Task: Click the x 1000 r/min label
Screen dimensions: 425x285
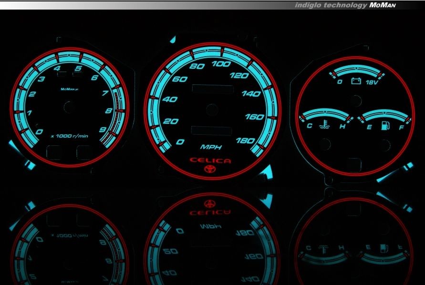Action: click(70, 136)
